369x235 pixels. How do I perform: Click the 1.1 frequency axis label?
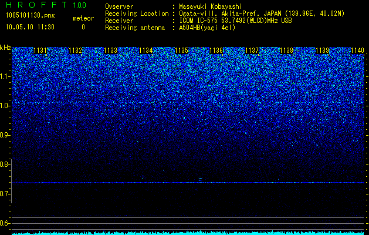[5, 76]
